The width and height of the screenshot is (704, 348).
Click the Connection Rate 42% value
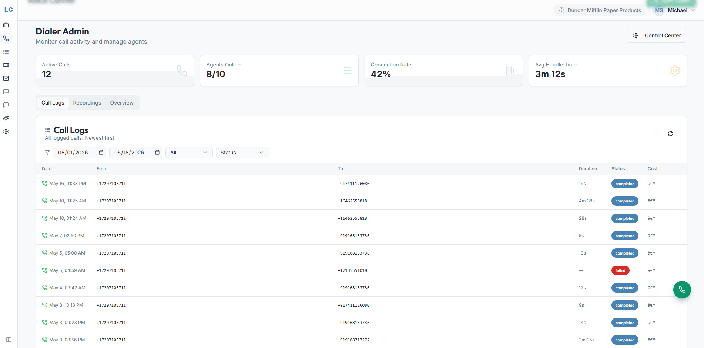(381, 74)
